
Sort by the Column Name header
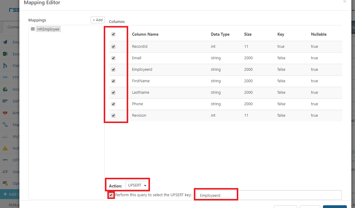pos(145,34)
